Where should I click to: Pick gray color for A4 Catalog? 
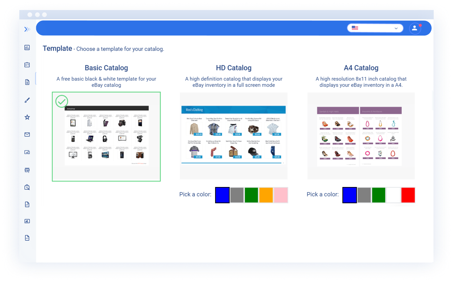[x=364, y=195]
